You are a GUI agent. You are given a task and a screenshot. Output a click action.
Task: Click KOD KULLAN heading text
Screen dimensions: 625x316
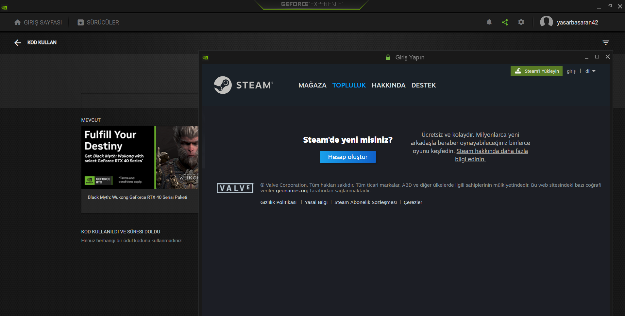tap(42, 42)
